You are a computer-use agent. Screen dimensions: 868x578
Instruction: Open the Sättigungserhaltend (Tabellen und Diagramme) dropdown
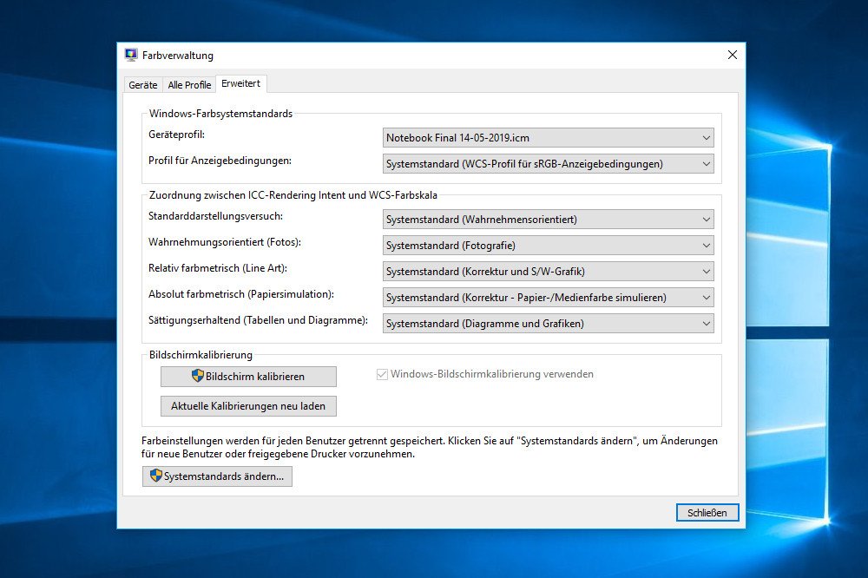click(548, 324)
